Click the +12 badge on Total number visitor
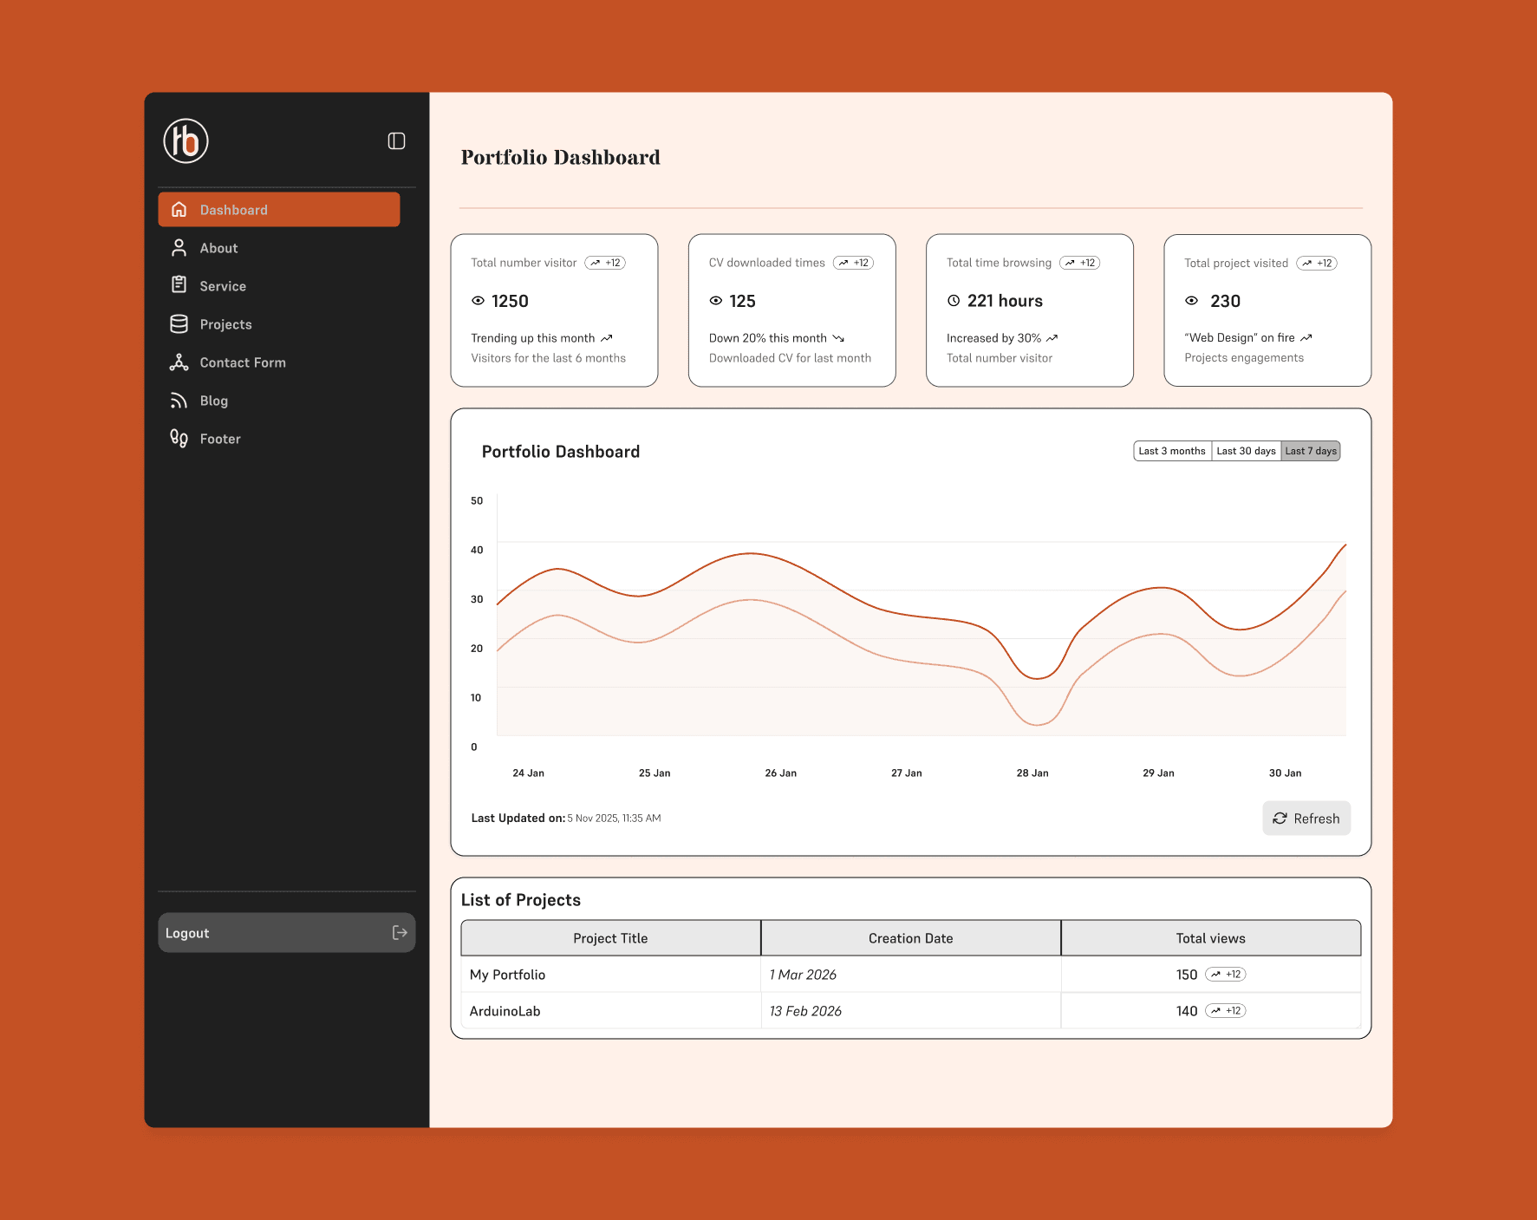This screenshot has width=1537, height=1220. (605, 262)
